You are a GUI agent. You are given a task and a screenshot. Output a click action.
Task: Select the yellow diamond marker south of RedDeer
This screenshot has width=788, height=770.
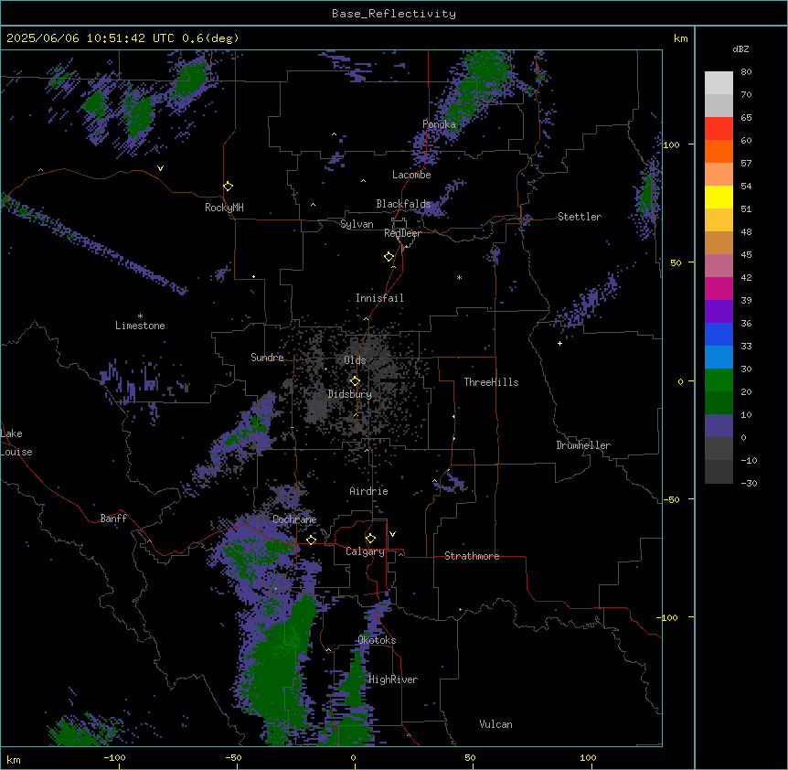389,257
